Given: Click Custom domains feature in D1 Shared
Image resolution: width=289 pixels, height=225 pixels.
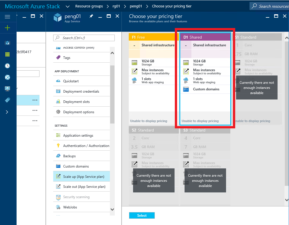Looking at the screenshot, I should [205, 89].
